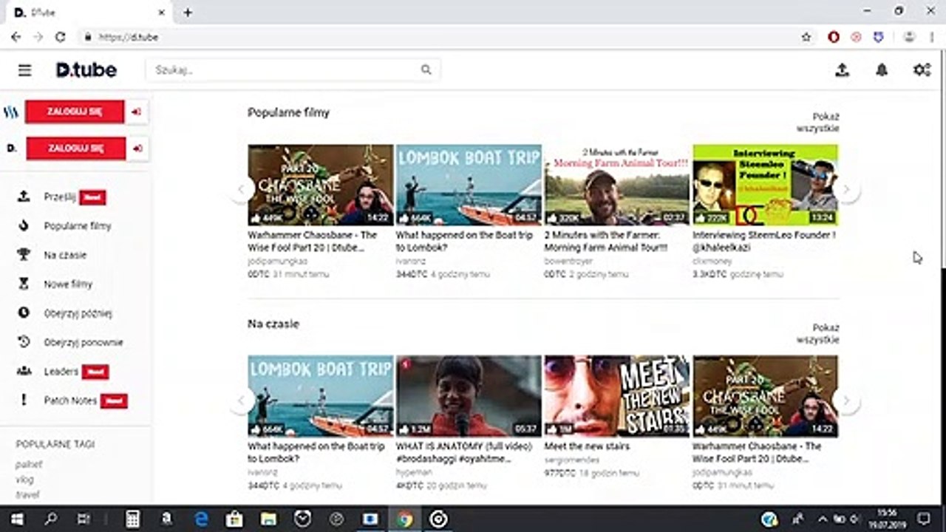Click the Popularne filmy flame icon
This screenshot has height=532, width=946.
[x=24, y=226]
